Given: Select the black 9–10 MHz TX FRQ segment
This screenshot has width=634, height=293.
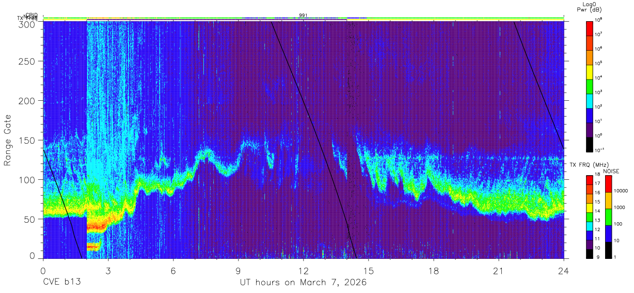Looking at the screenshot, I should tap(589, 253).
